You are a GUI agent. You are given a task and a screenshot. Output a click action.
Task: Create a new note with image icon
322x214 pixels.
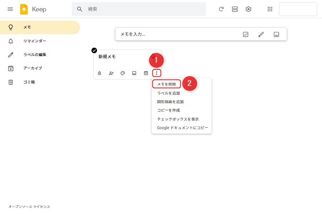(276, 35)
